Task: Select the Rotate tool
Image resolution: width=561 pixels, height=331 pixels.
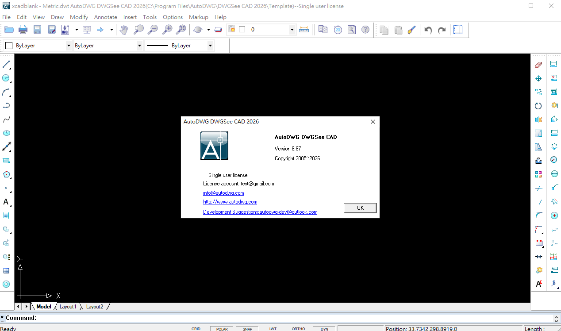Action: (x=538, y=106)
